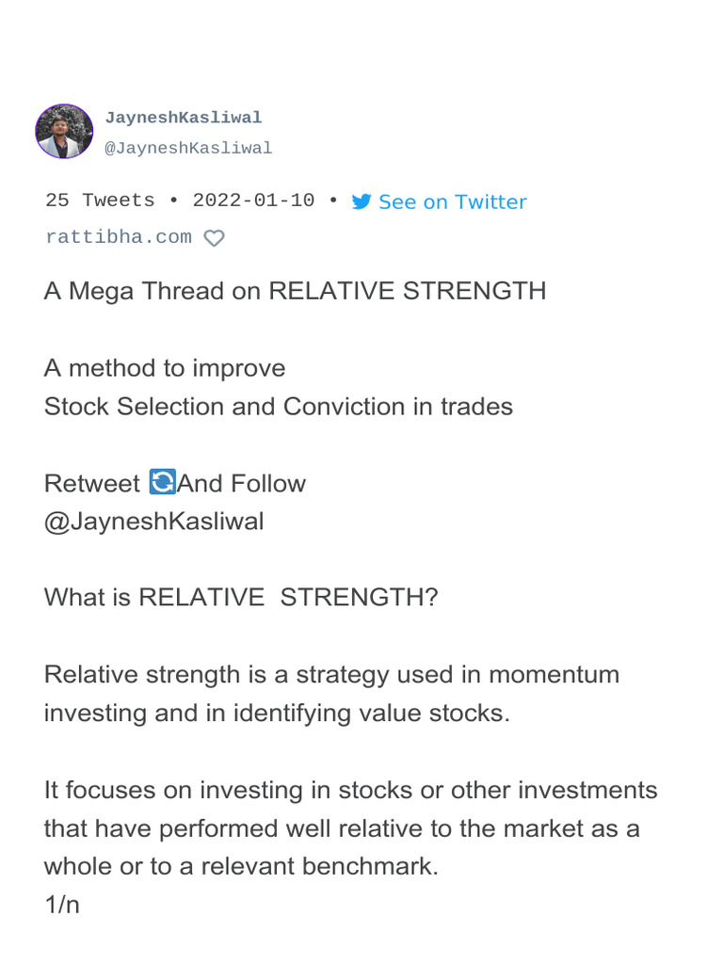Open the bold JayneshKasliwal display name
Image resolution: width=723 pixels, height=964 pixels.
184,118
